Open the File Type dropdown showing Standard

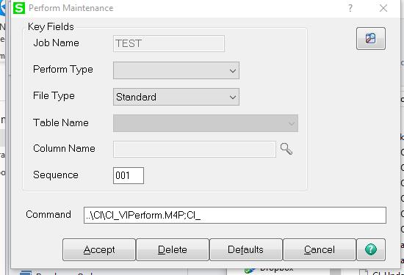click(x=176, y=97)
